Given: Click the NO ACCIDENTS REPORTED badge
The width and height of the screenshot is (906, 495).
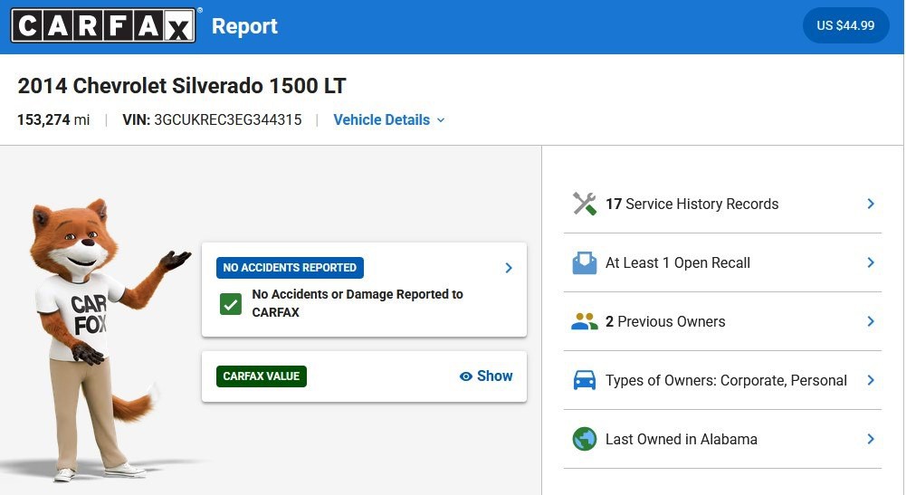Looking at the screenshot, I should [290, 268].
